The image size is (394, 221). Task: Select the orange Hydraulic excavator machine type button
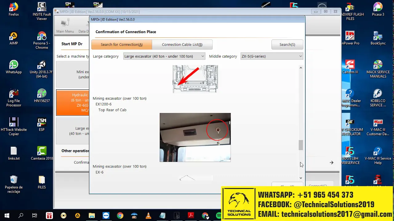pos(73,103)
